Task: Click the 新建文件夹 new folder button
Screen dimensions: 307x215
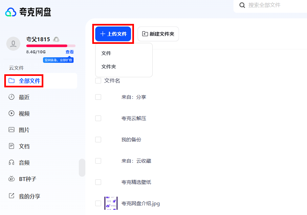Action: pos(158,34)
